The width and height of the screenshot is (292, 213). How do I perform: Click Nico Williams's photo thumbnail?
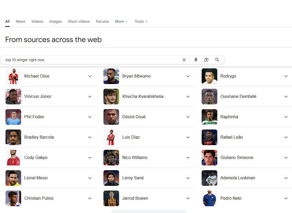pos(111,158)
